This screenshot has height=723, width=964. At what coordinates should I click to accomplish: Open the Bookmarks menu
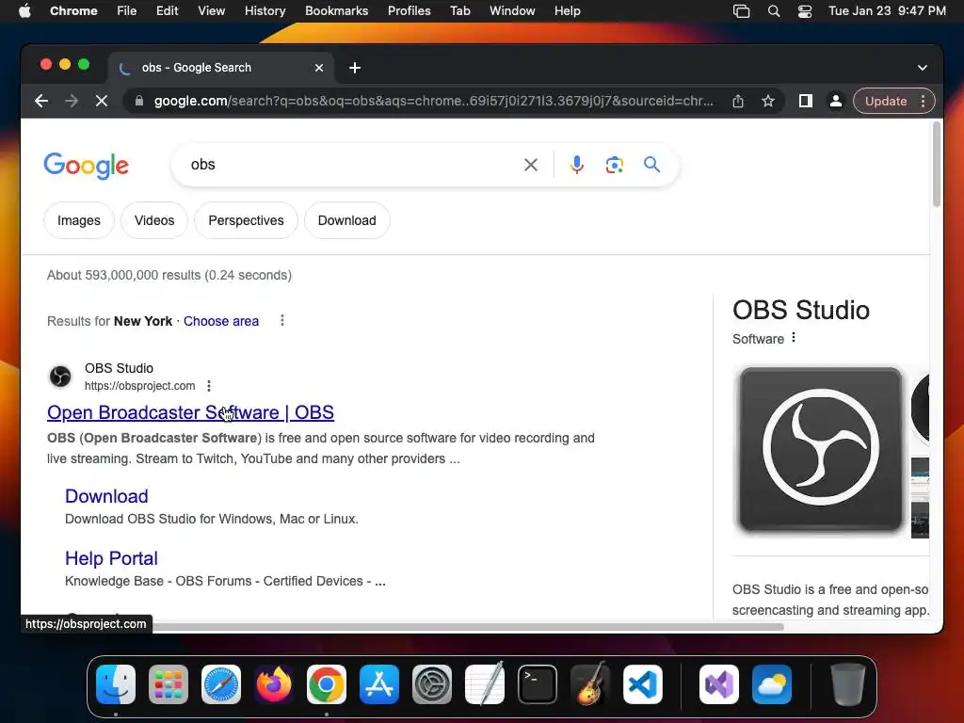coord(336,11)
